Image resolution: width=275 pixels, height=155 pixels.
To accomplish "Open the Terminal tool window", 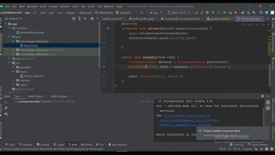I will click(43, 145).
